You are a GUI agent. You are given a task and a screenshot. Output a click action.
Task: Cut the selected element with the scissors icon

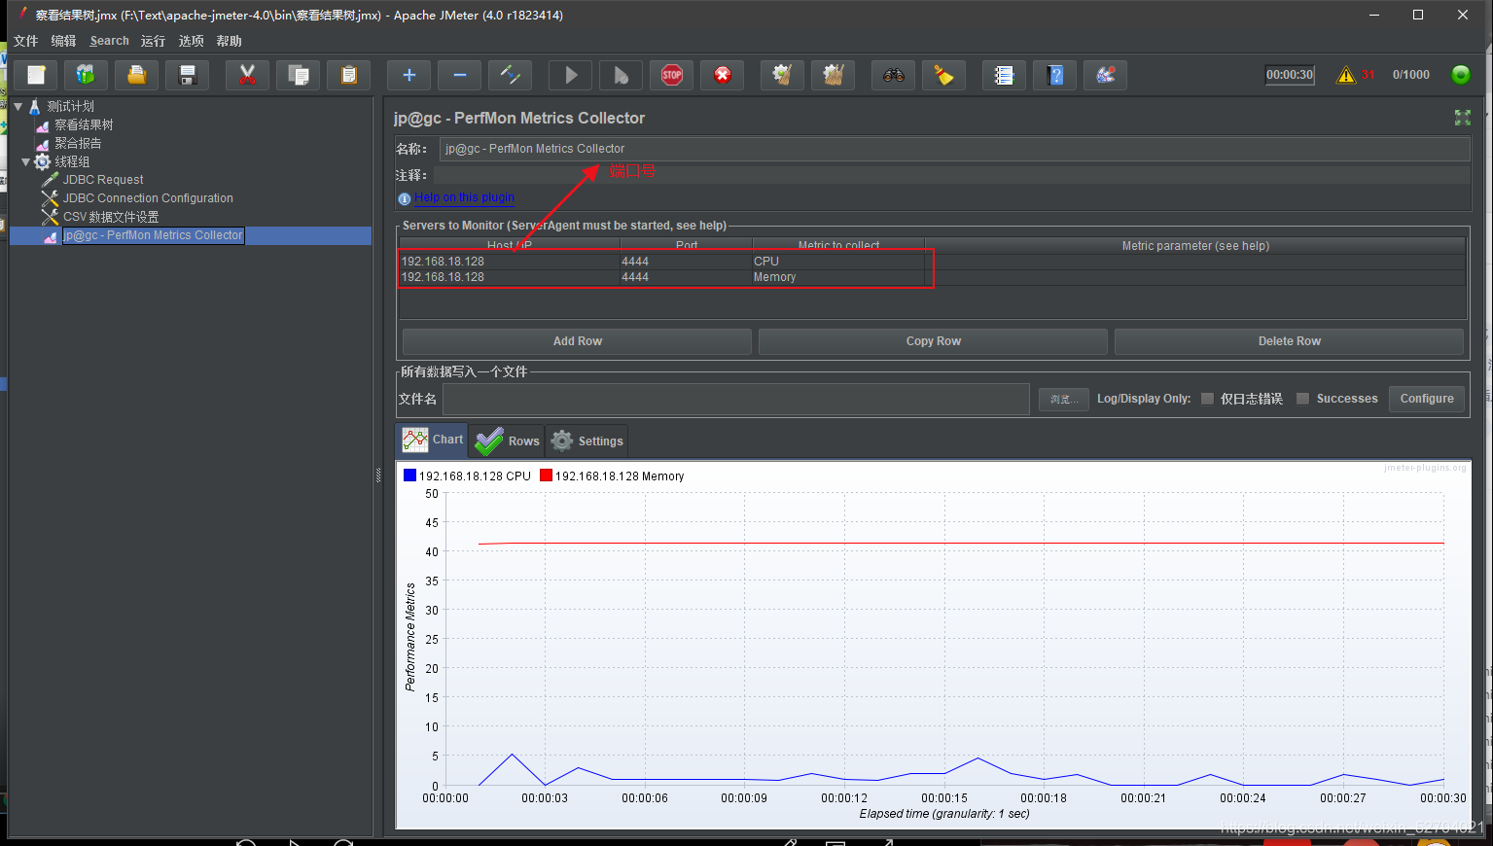tap(247, 75)
